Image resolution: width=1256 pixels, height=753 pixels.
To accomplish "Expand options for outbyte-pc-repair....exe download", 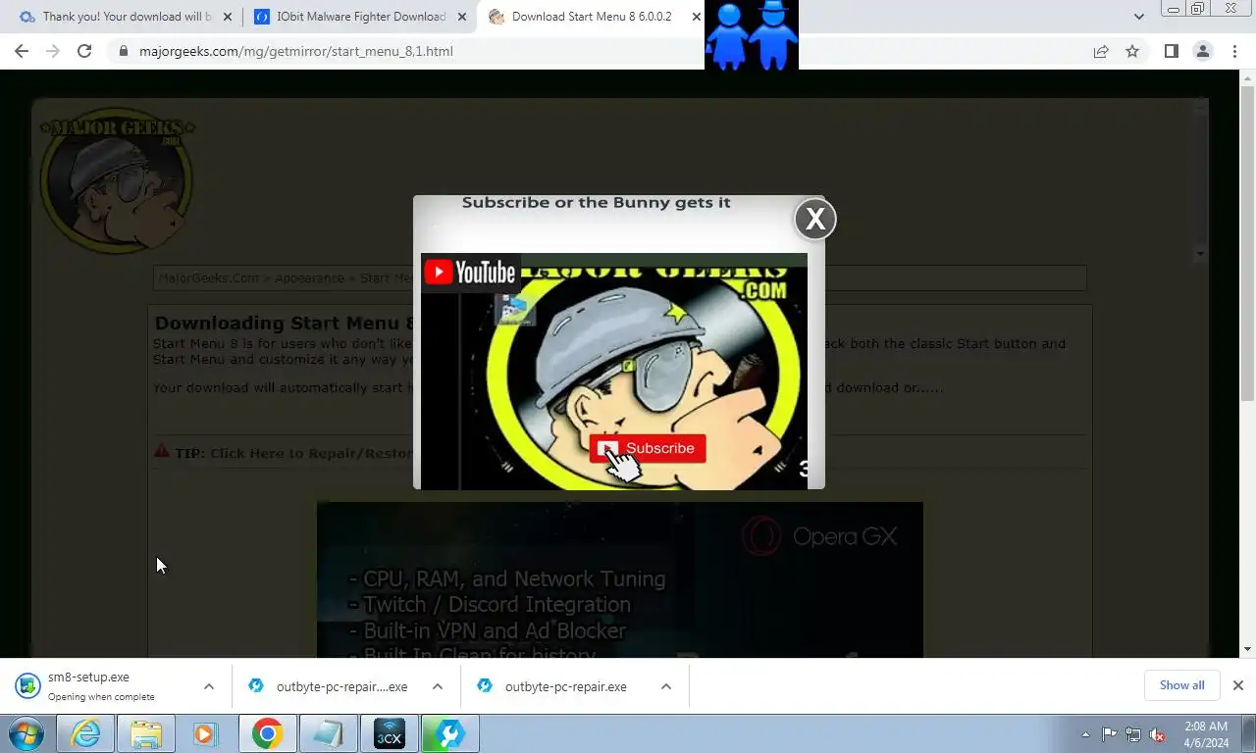I will (438, 686).
